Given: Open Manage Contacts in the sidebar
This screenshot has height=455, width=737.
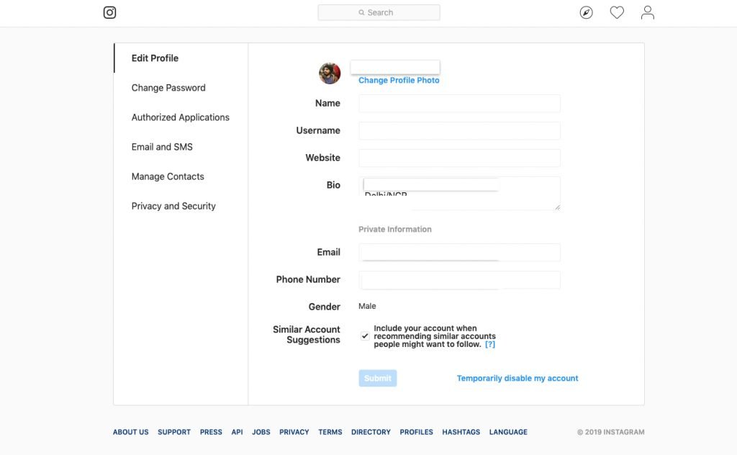Looking at the screenshot, I should tap(168, 176).
